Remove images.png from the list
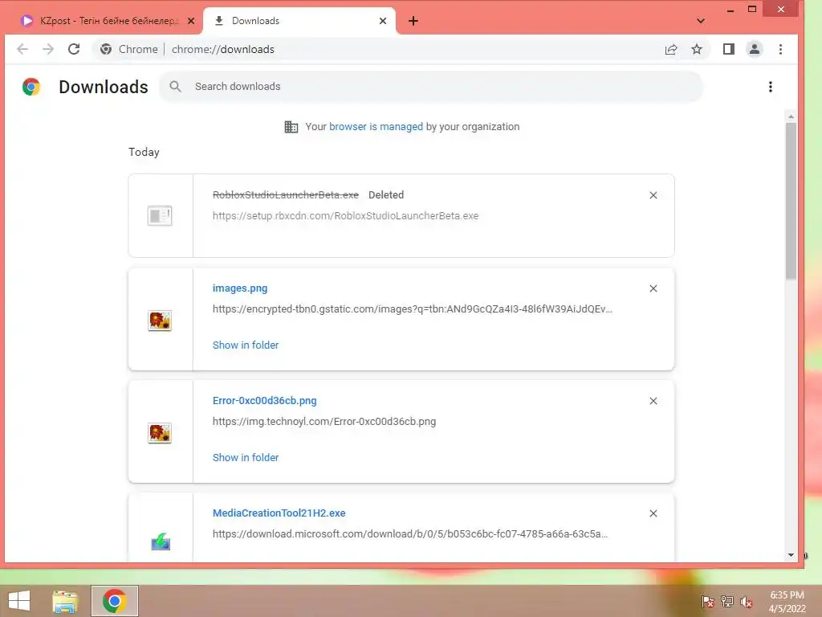 coord(653,288)
